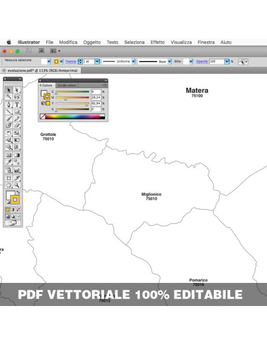Swap fill and stroke in the toolbox
Image resolution: width=267 pixels, height=345 pixels.
tap(18, 193)
